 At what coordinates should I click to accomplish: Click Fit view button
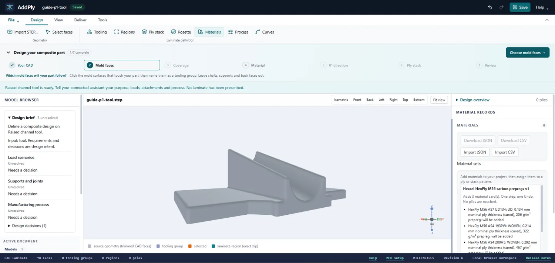439,100
